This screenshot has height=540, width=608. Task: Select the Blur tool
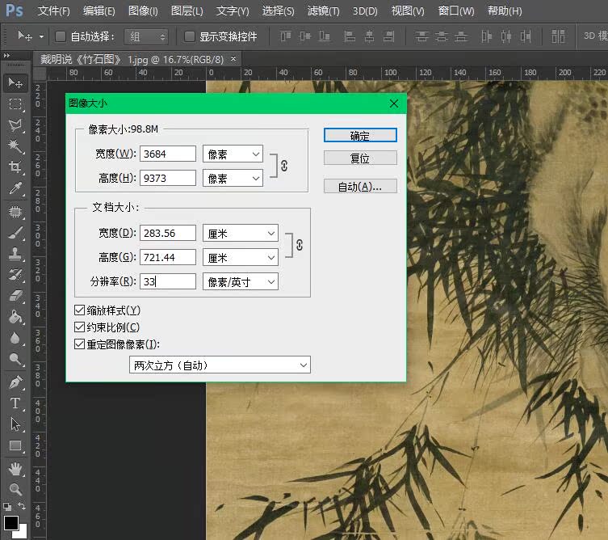click(x=15, y=338)
